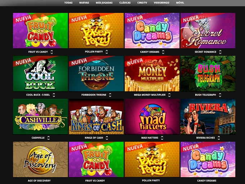This screenshot has width=245, height=184.
Task: Click mobile icon beside Fruit vs Candy label
Action: coord(52,52)
